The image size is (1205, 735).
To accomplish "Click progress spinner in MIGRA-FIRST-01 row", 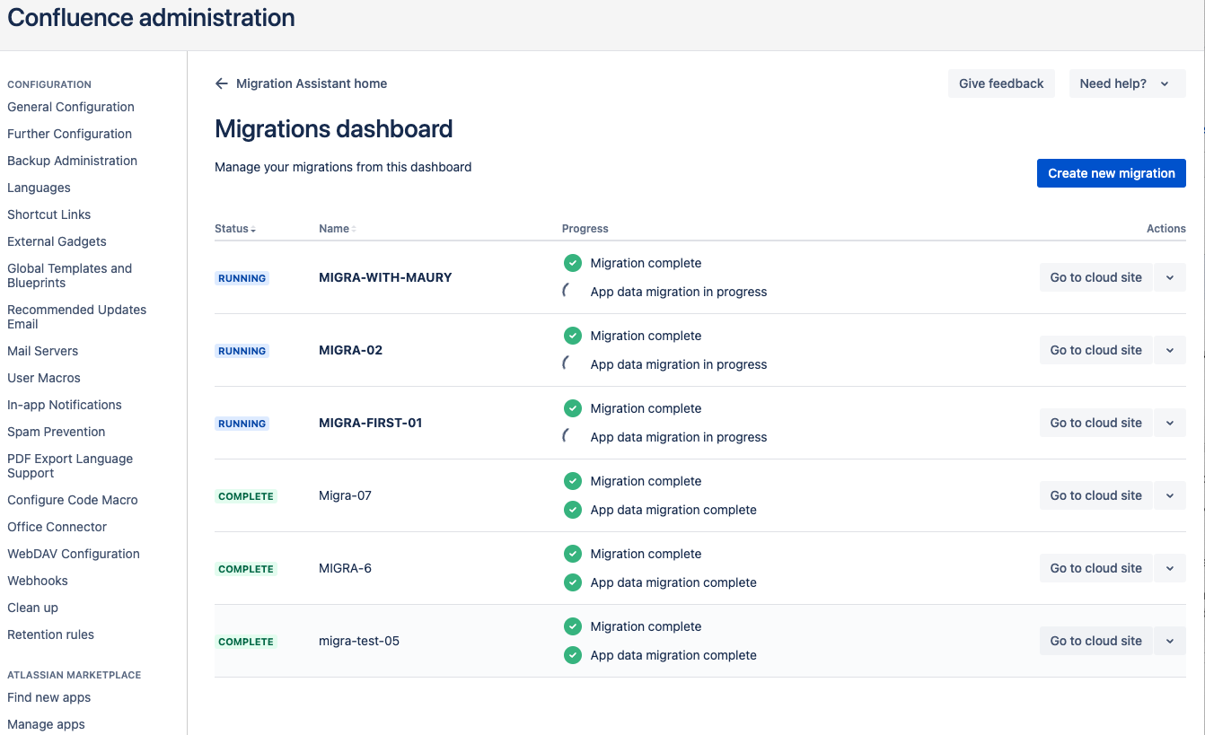I will pyautogui.click(x=567, y=436).
